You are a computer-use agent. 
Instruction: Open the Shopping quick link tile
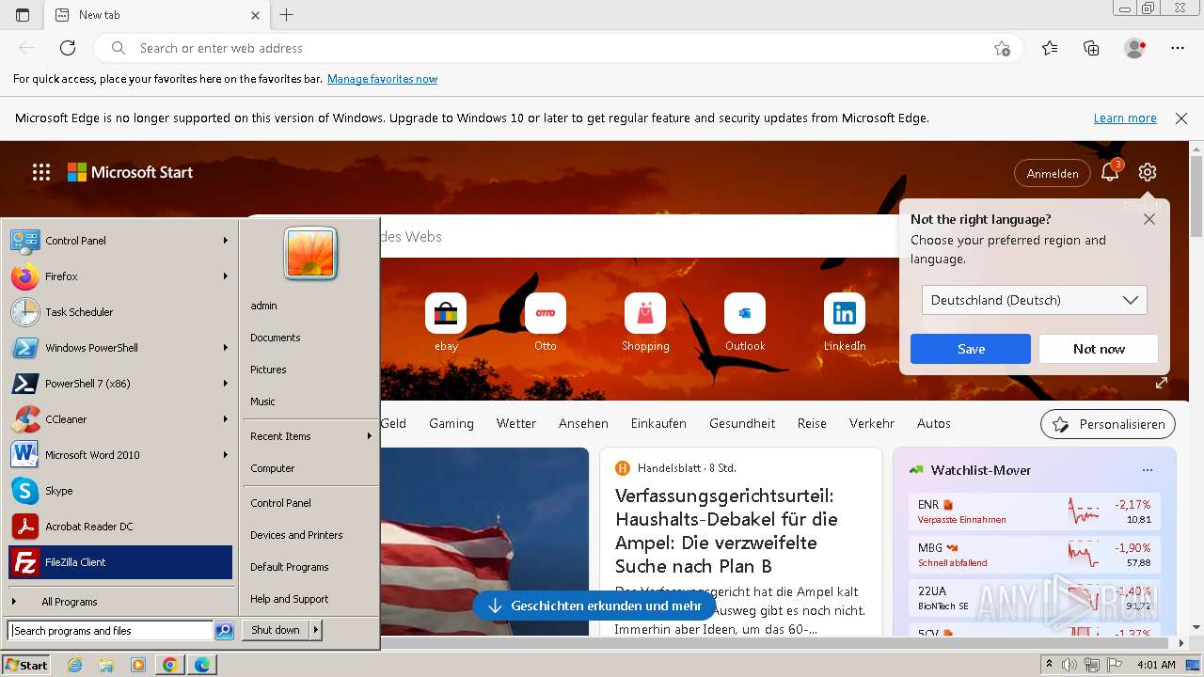645,323
